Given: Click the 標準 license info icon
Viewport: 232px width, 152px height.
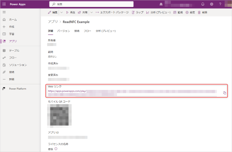Looking at the screenshot, I should pos(56,149).
